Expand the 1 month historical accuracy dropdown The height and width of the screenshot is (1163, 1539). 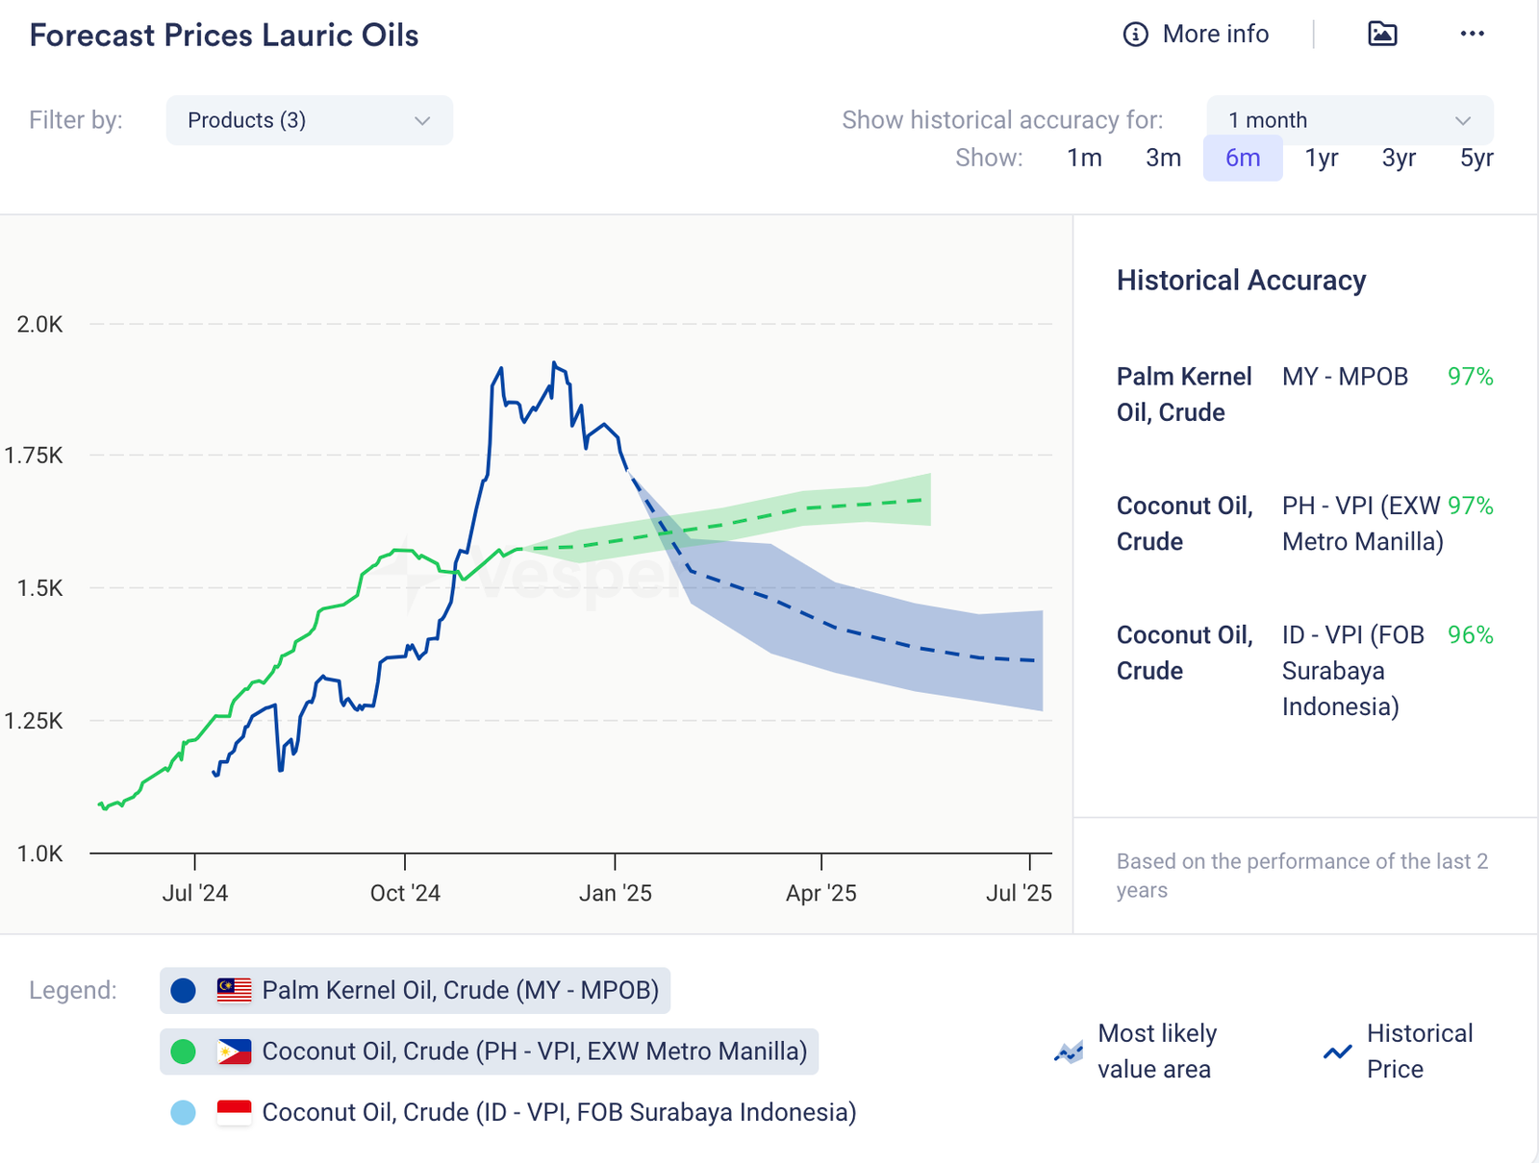tap(1349, 120)
